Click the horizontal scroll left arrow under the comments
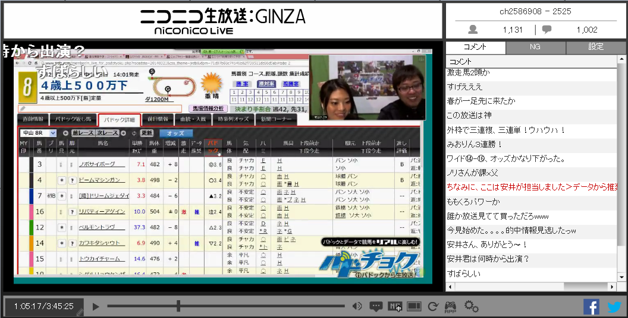This screenshot has width=628, height=318. pos(450,287)
